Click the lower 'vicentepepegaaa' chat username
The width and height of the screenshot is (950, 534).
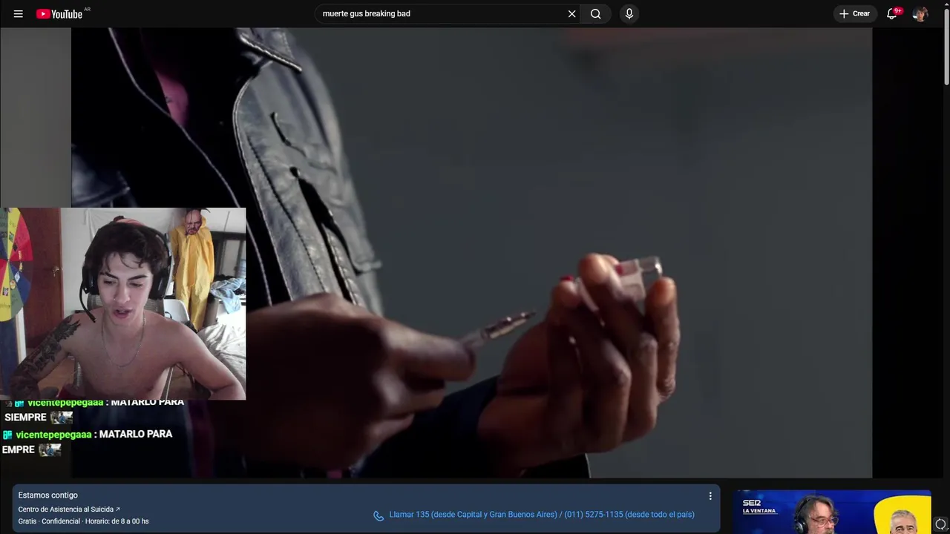click(x=53, y=435)
